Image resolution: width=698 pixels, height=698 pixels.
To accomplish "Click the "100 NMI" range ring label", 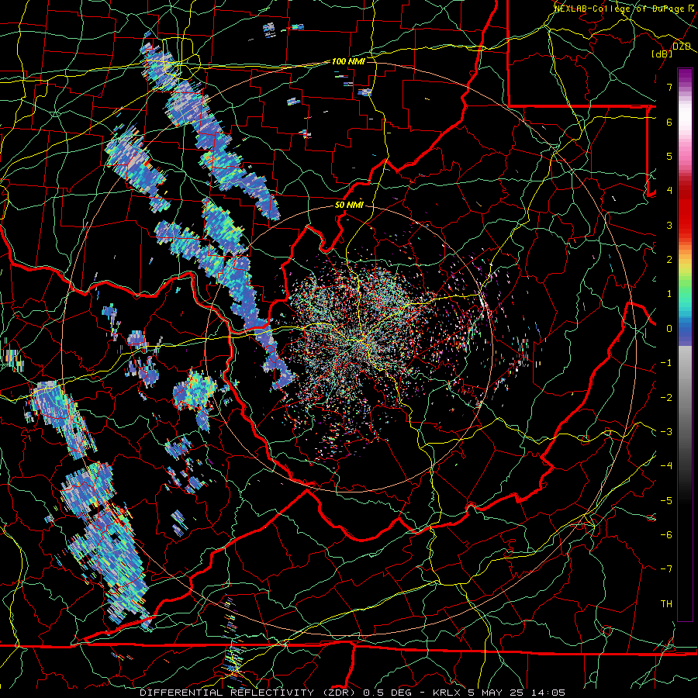I will [348, 61].
